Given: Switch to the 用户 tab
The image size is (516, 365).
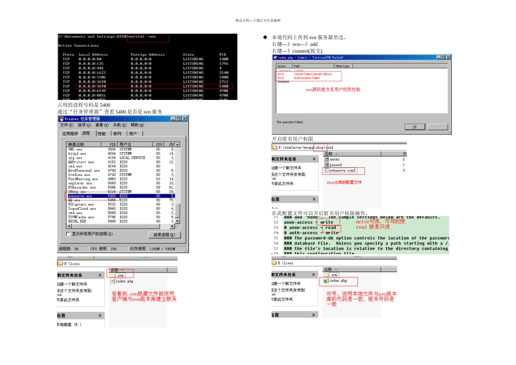Looking at the screenshot, I should coord(133,134).
